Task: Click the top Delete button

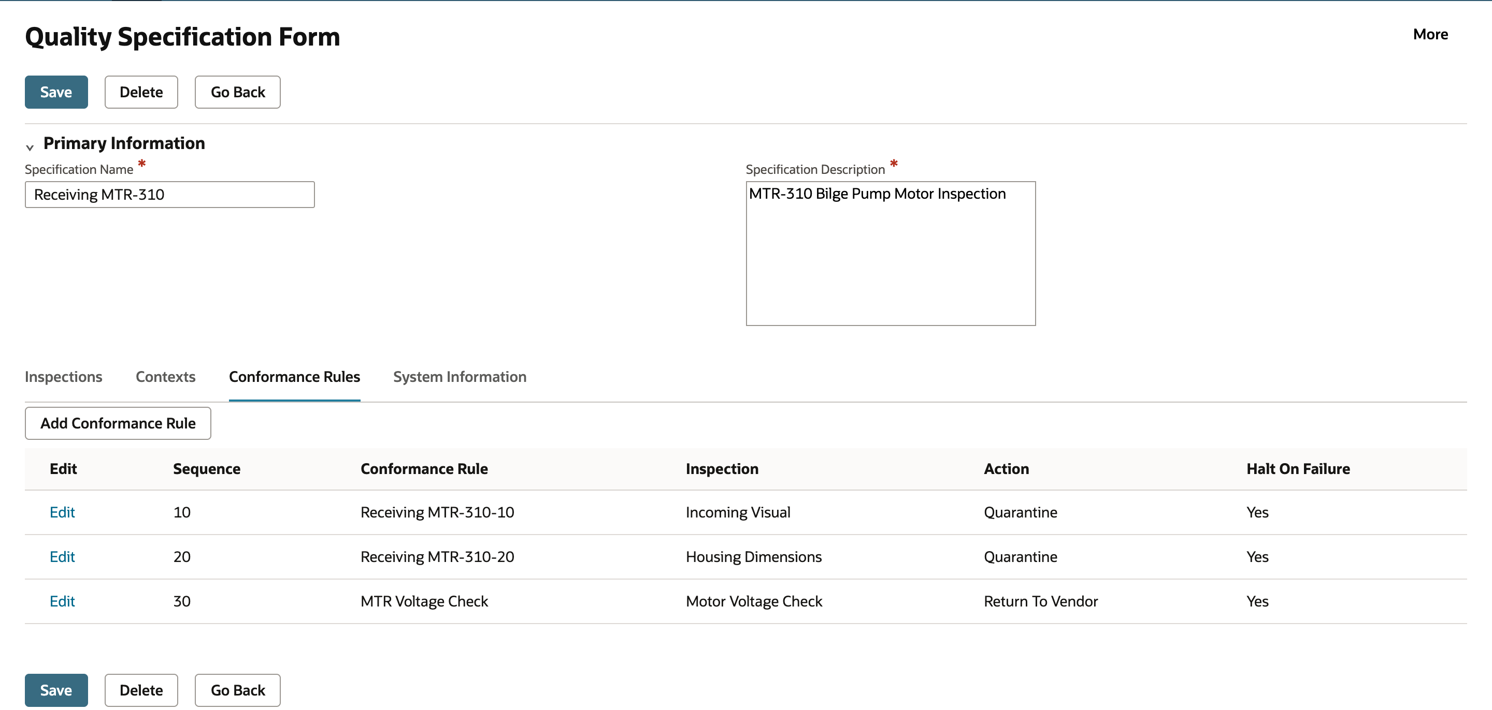Action: pos(141,92)
